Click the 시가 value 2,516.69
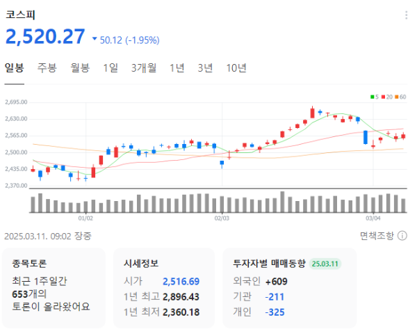This screenshot has width=417, height=336. (x=181, y=282)
